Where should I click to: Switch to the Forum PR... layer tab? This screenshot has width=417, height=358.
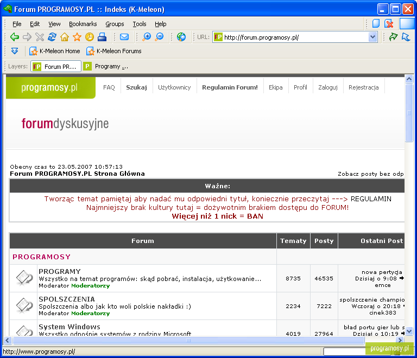point(56,66)
